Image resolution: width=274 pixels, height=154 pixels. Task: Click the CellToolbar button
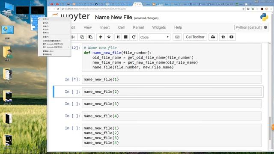[195, 37]
